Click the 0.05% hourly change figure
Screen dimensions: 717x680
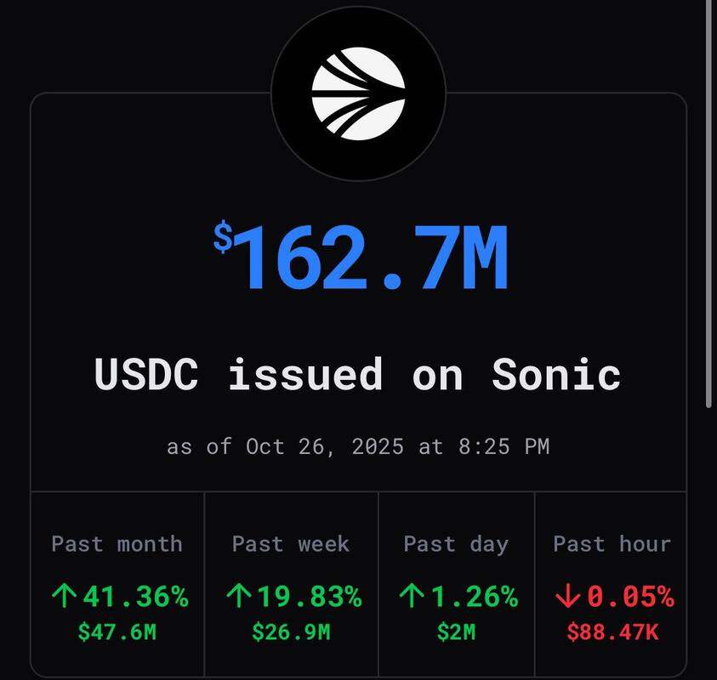click(629, 598)
